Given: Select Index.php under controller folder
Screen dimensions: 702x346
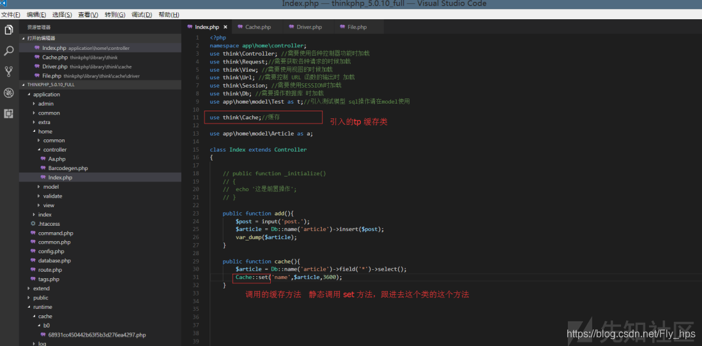Looking at the screenshot, I should 100,178.
